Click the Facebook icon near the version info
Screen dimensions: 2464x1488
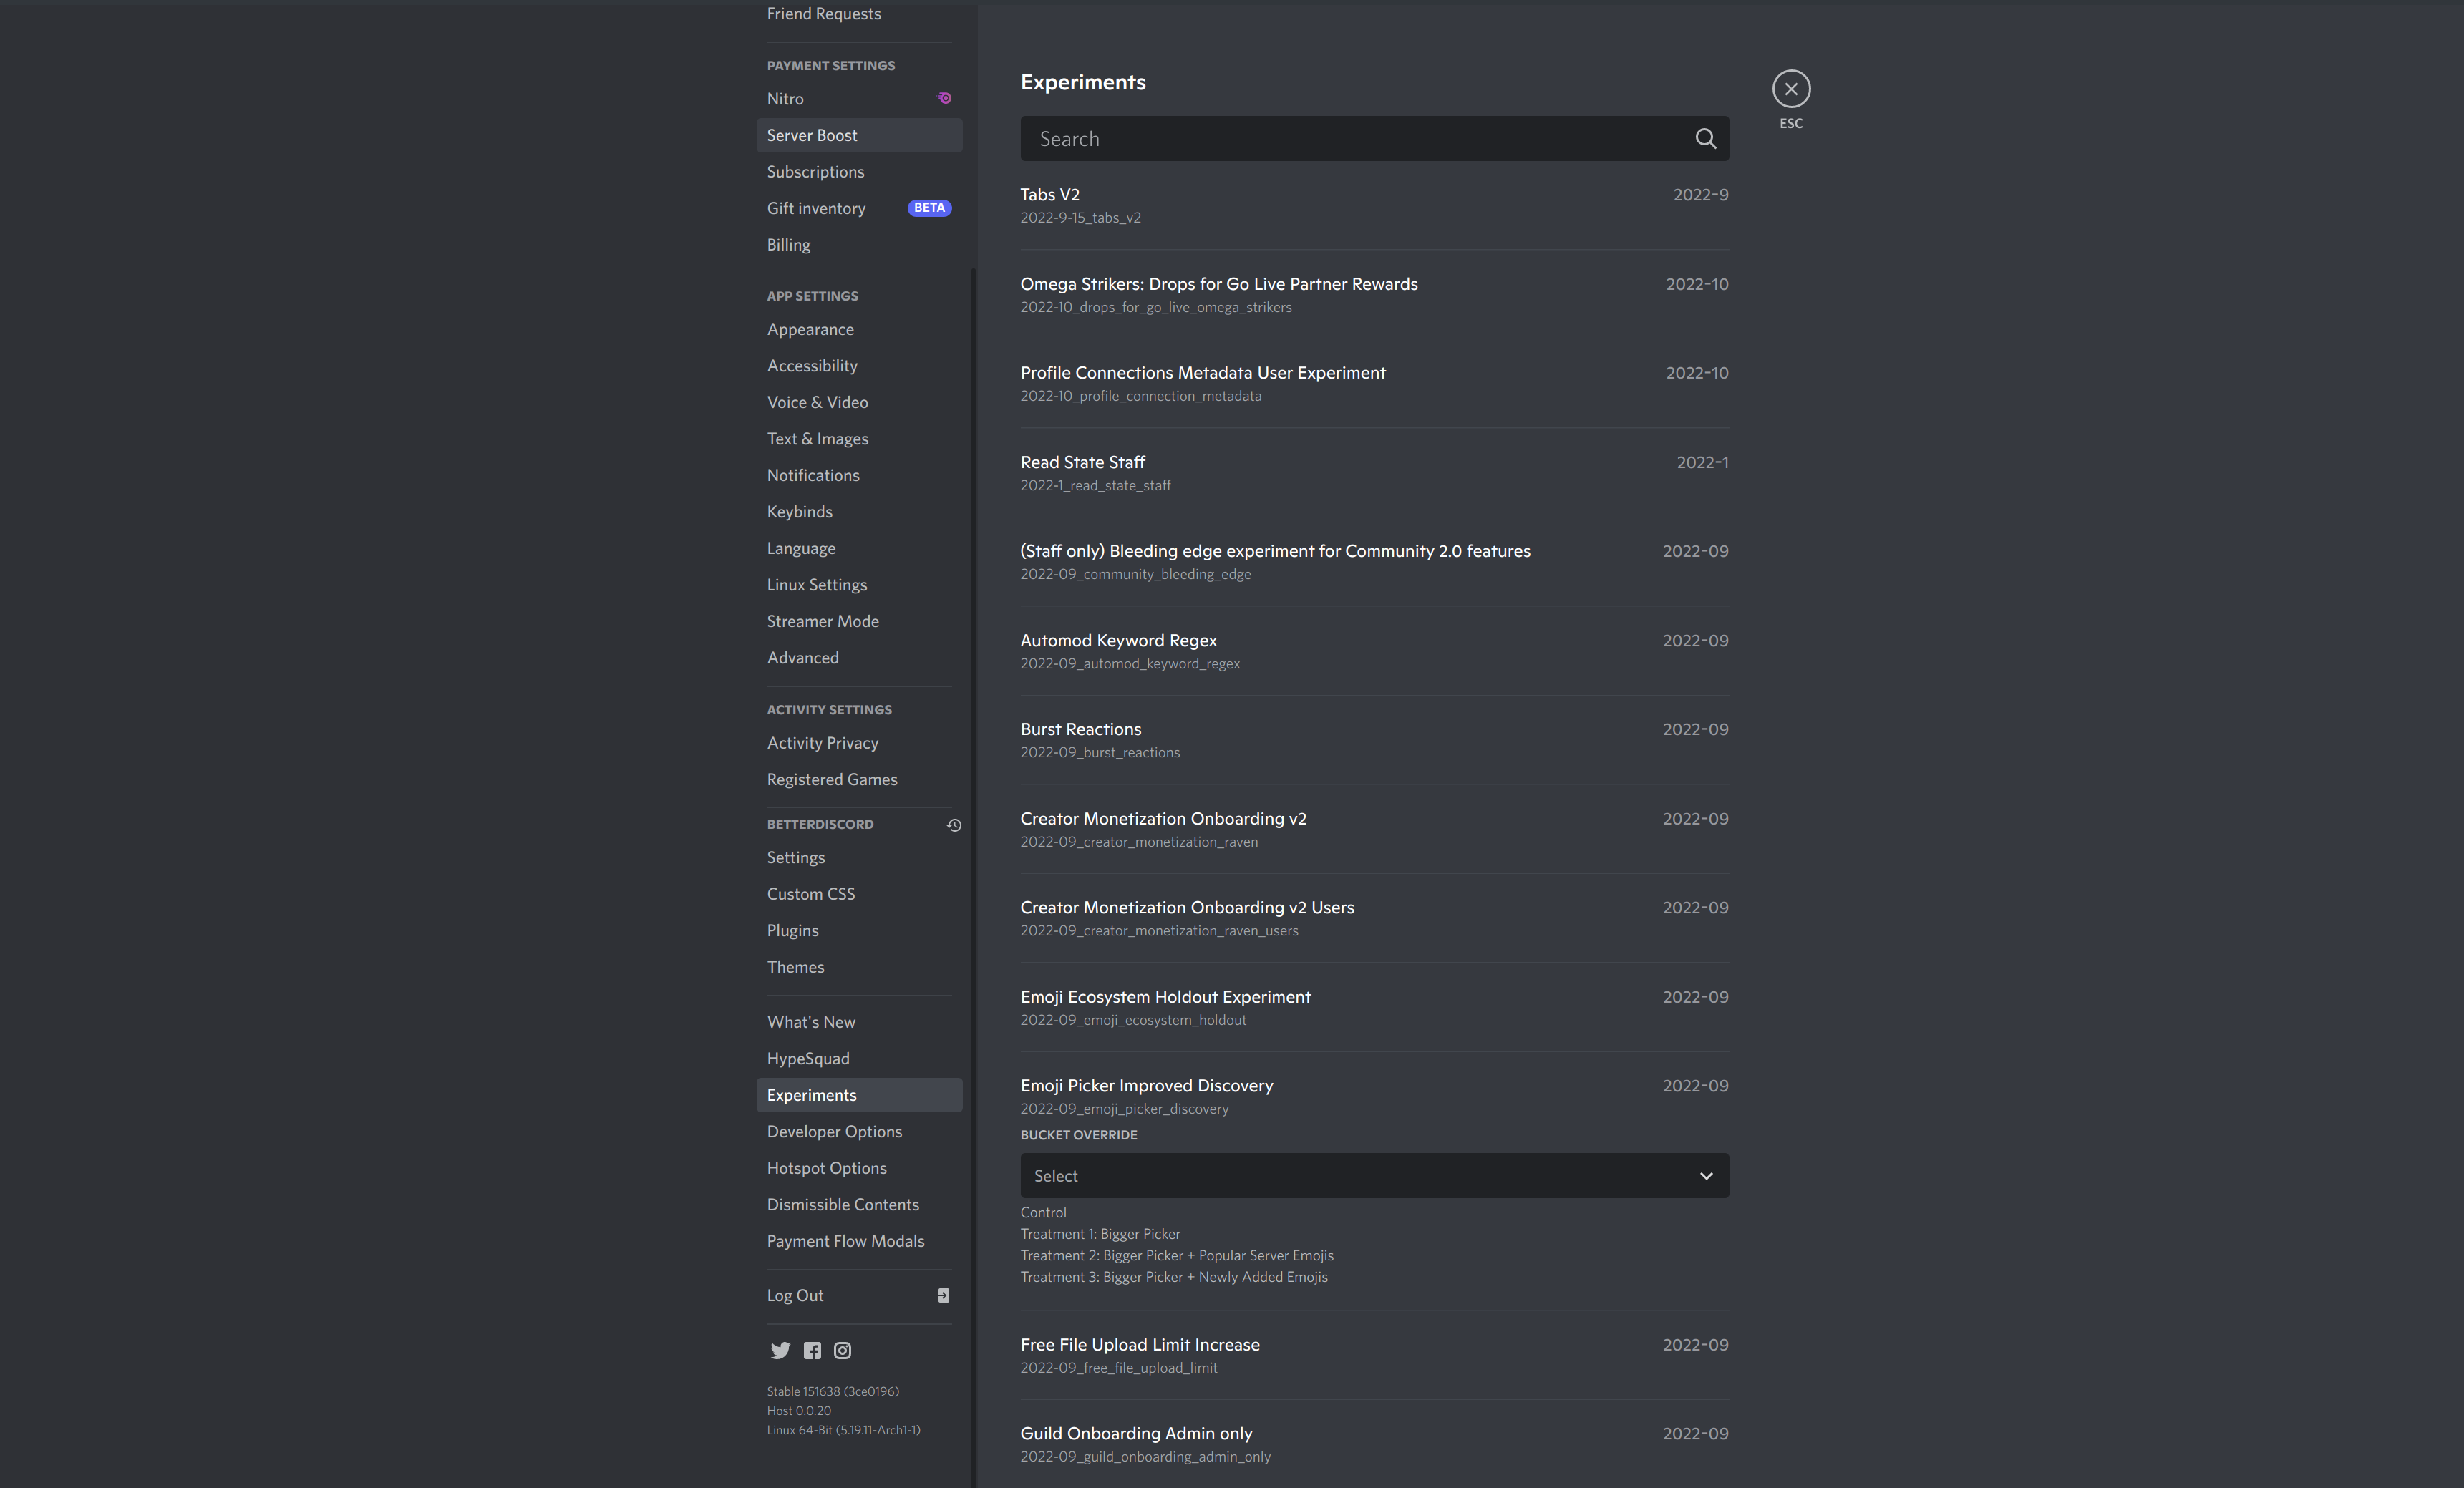tap(811, 1350)
